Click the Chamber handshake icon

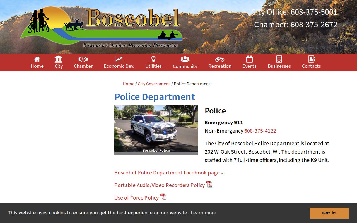(x=83, y=59)
